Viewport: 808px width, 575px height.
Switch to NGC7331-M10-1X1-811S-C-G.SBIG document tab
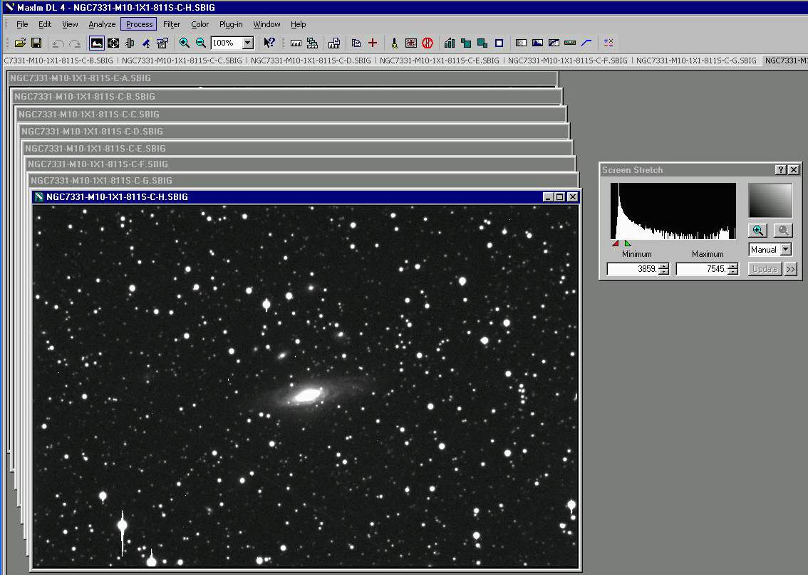696,60
